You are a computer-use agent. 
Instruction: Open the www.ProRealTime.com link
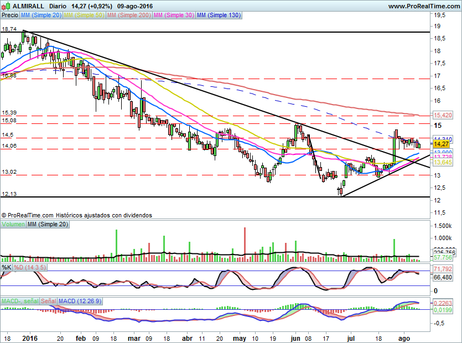coord(424,6)
